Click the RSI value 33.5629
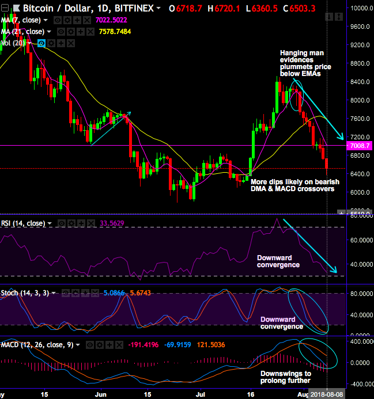The image size is (374, 399). point(112,223)
